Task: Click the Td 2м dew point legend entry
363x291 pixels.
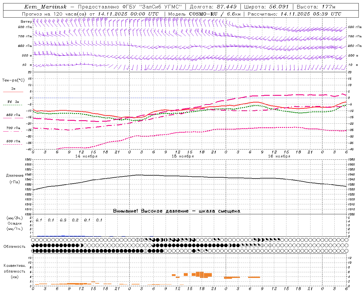Action: (x=13, y=102)
